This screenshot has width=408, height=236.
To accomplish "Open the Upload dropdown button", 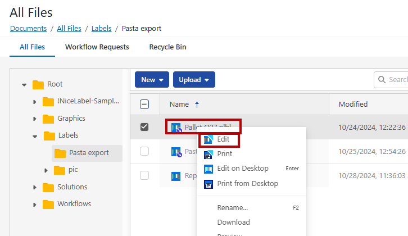I will tap(194, 80).
